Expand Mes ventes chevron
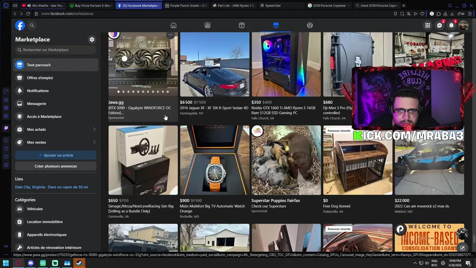Screen dimensions: 476x268 [94, 142]
